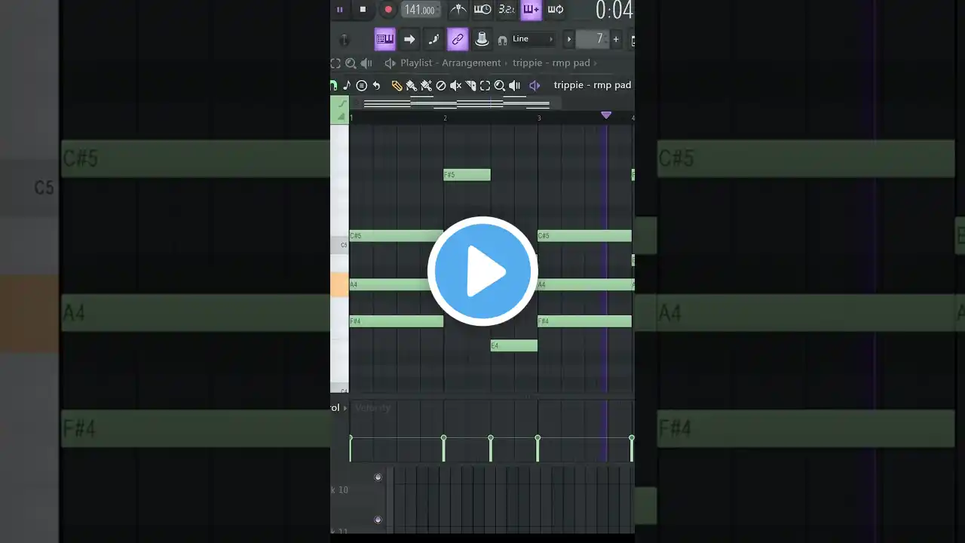Click the magnet snap icon

click(x=502, y=40)
